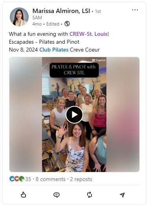Click the globe public visibility icon
148x207 pixels.
pos(67,24)
